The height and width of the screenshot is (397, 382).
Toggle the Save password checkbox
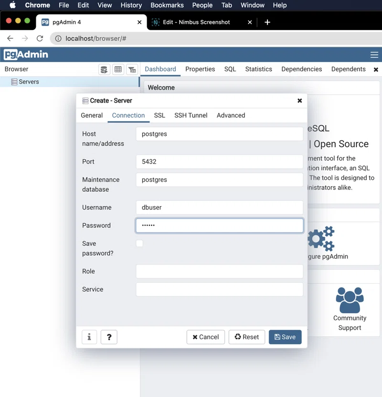point(139,243)
